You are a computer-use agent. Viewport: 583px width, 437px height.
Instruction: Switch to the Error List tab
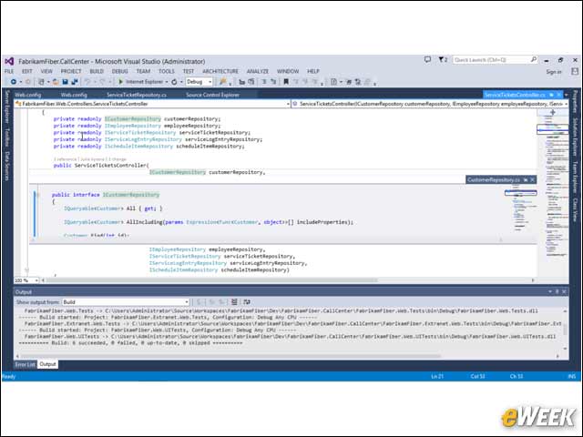tap(26, 364)
